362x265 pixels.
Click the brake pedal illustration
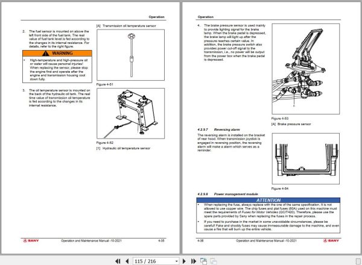click(306, 69)
